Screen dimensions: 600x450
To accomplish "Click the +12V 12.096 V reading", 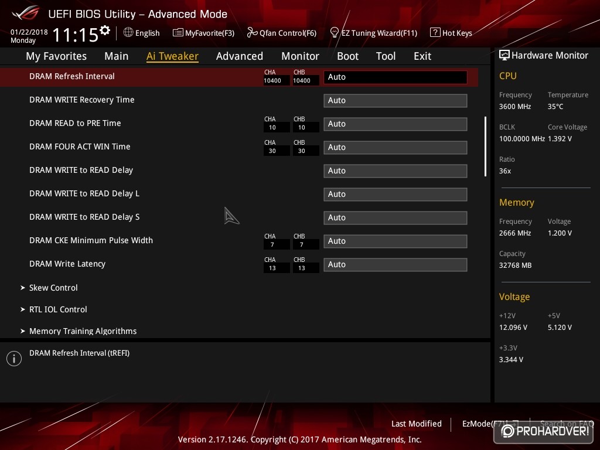I will [x=513, y=327].
